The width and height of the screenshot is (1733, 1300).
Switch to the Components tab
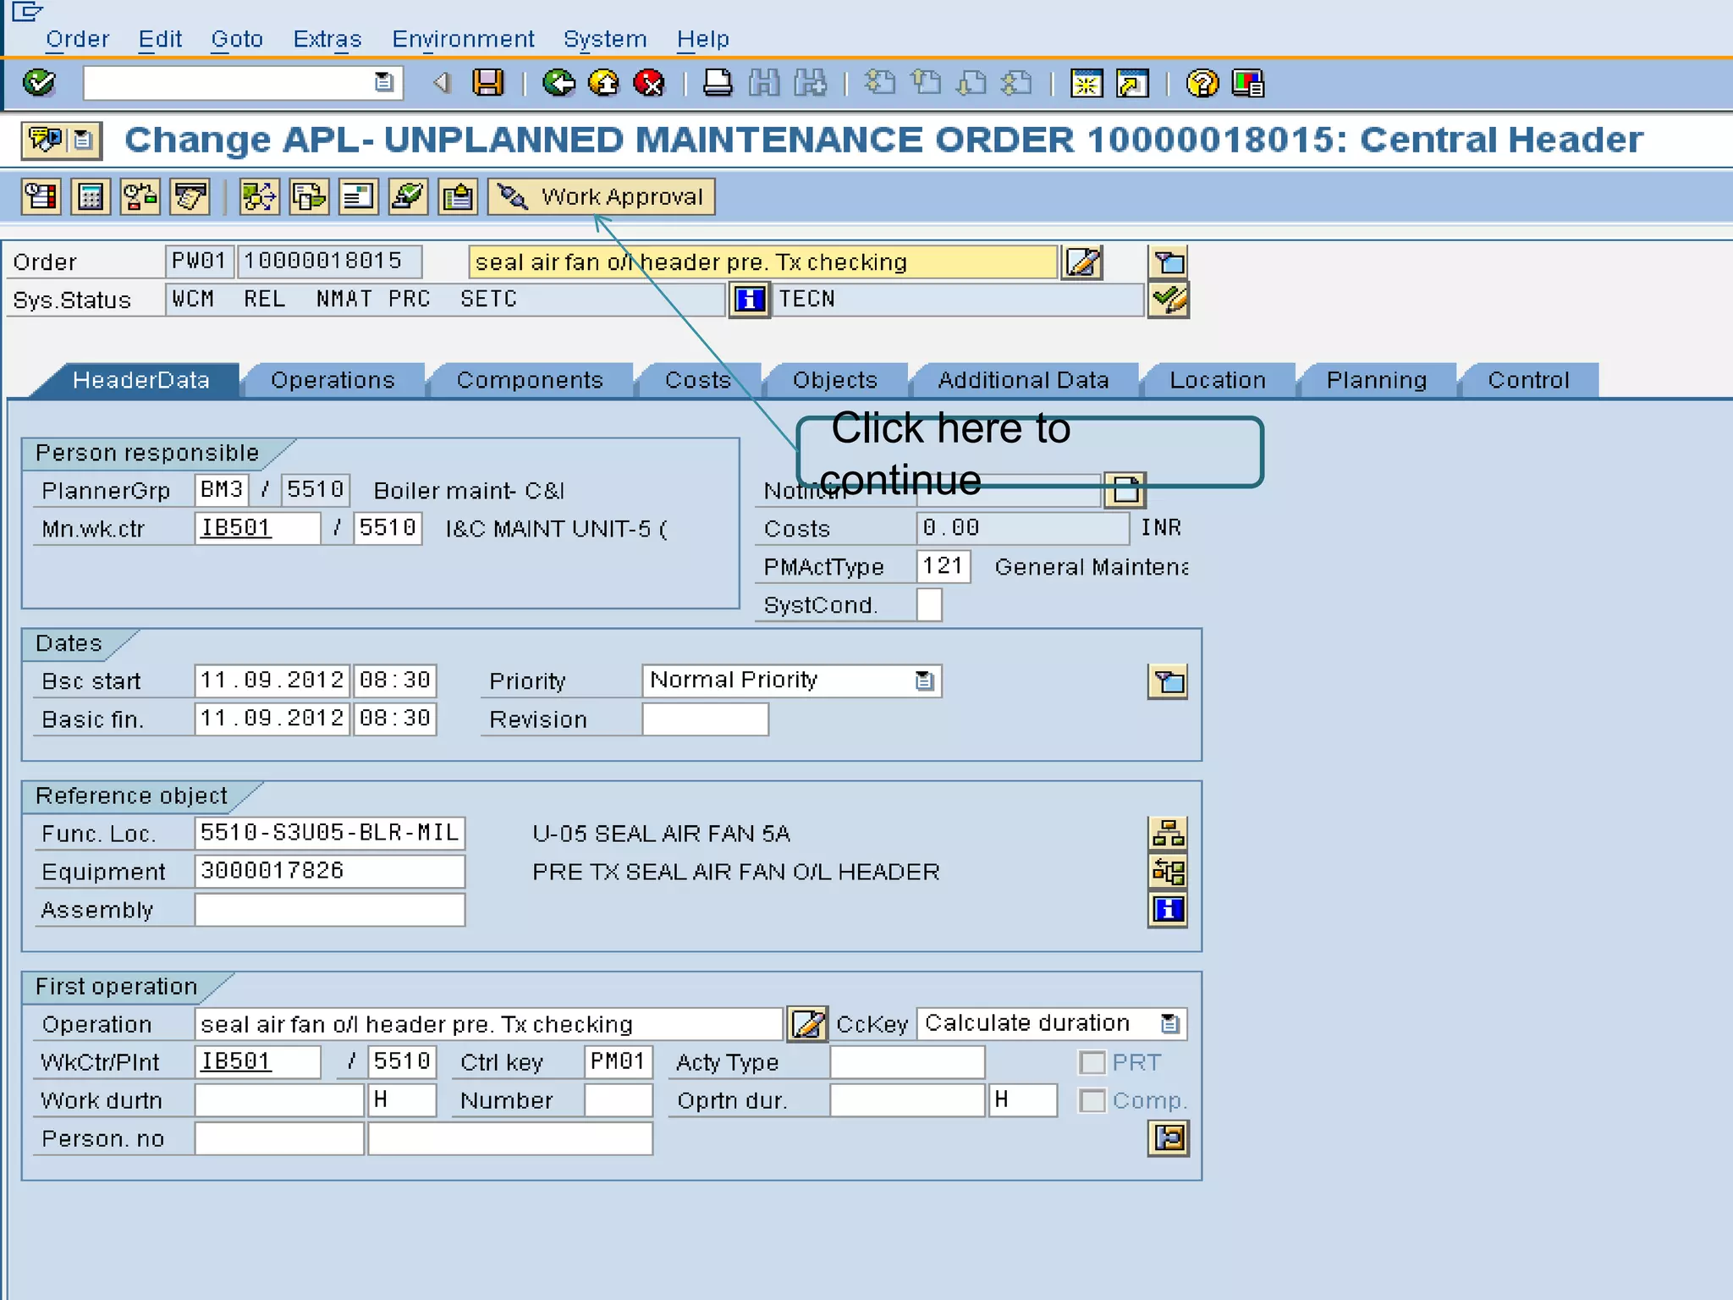coord(530,381)
